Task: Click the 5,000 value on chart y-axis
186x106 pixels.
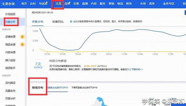Action: click(35, 31)
